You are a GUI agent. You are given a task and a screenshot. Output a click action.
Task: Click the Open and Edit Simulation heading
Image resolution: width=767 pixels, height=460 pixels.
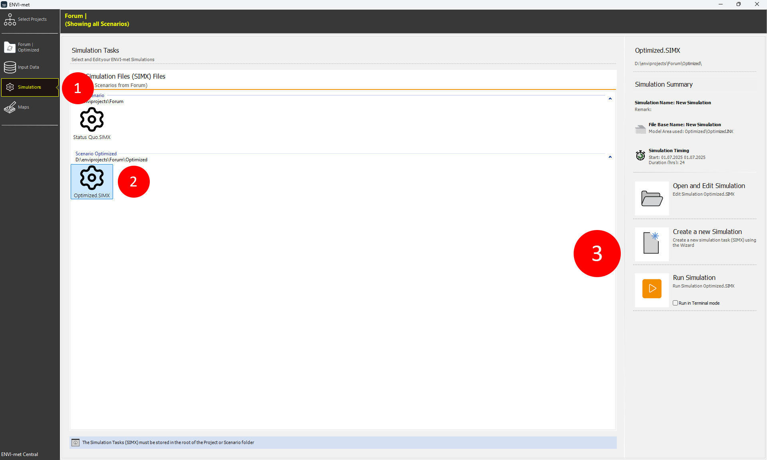(x=709, y=186)
